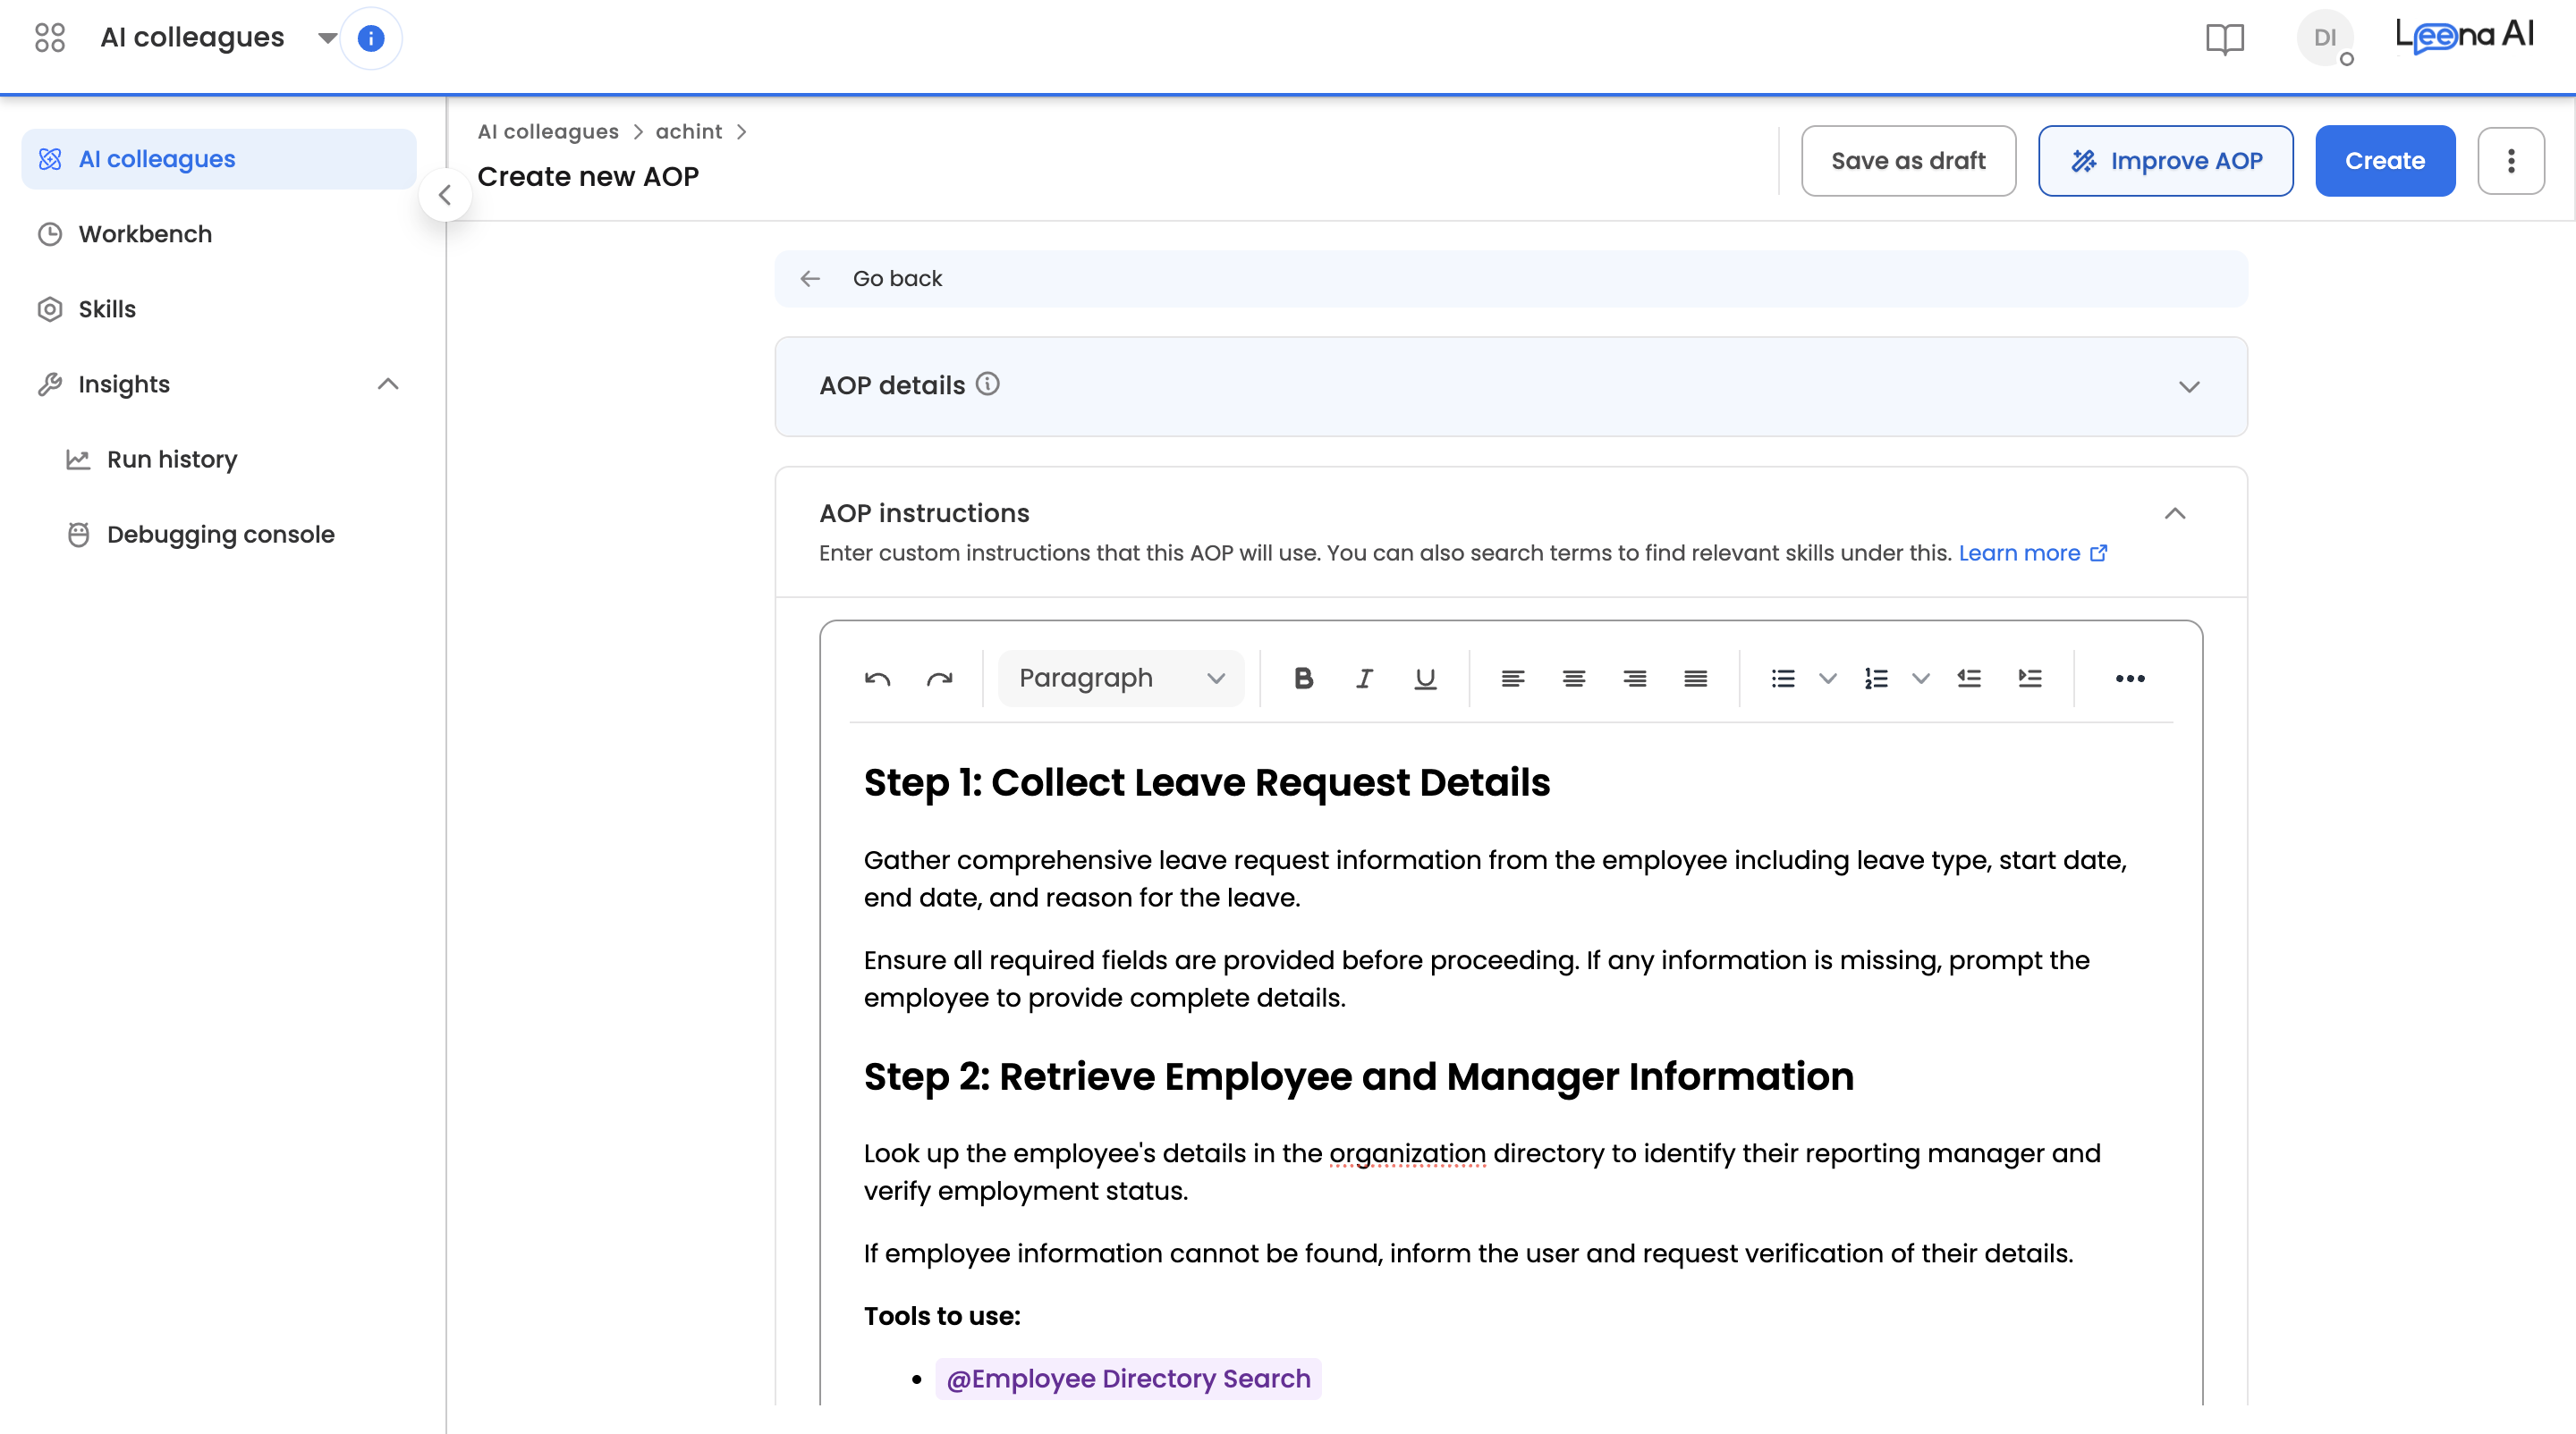
Task: Click the info icon next to AI colleagues
Action: point(371,38)
